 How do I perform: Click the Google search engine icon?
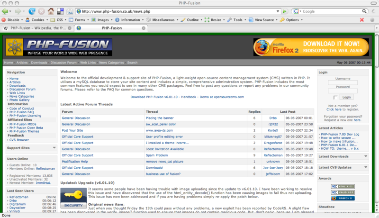(296, 11)
